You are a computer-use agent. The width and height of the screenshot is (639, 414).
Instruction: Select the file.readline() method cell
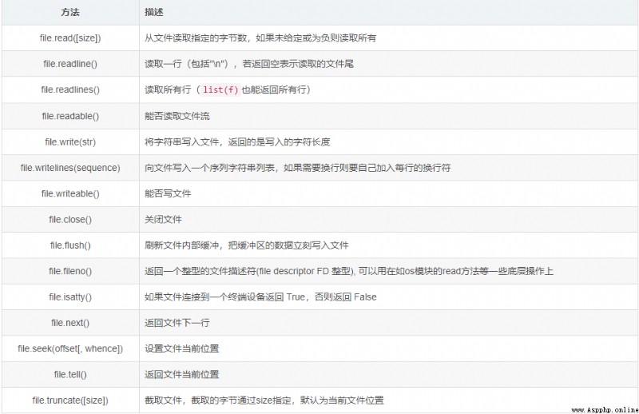70,64
